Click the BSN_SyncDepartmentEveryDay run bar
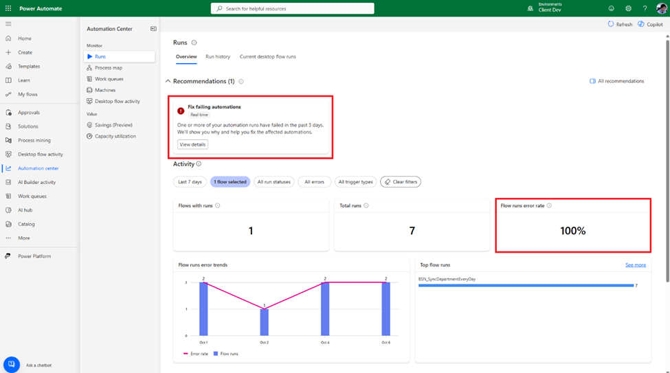 pos(526,285)
